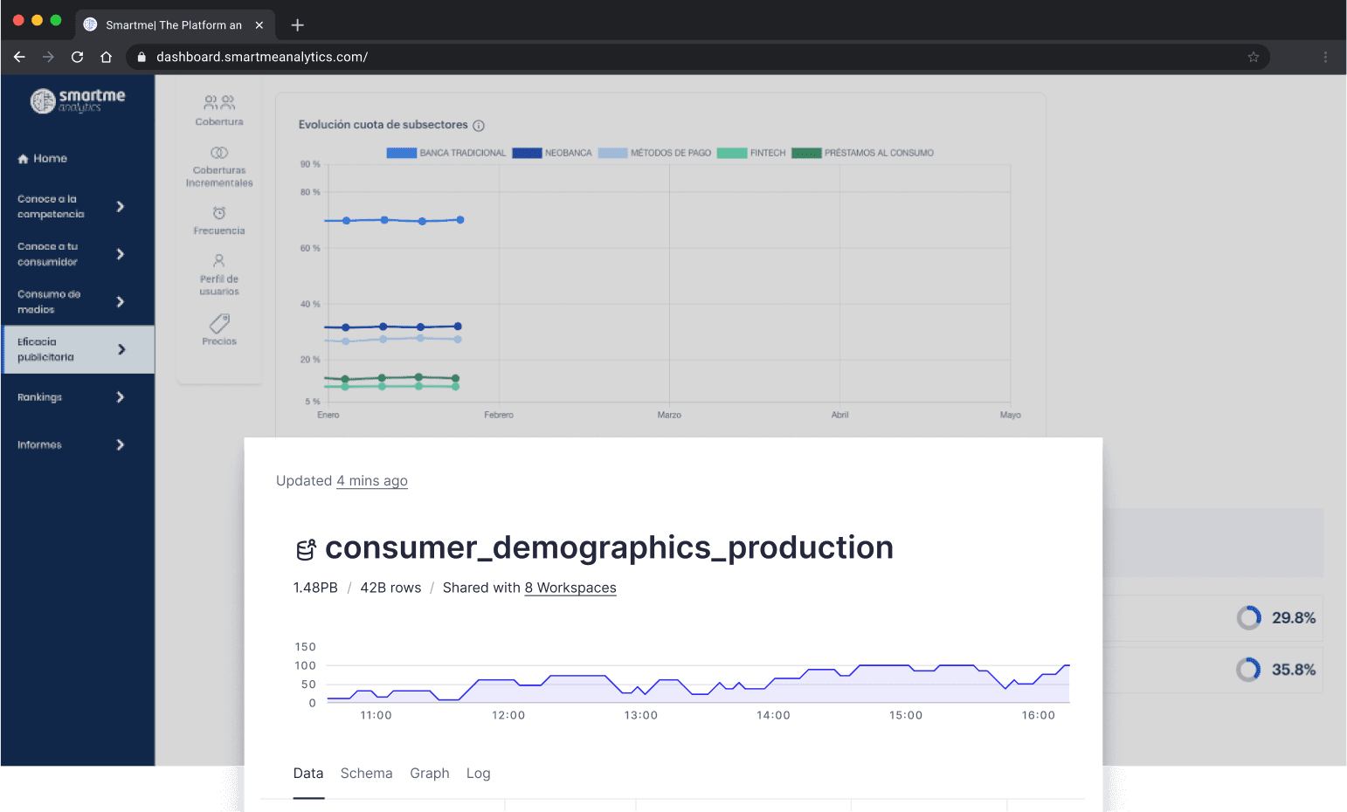This screenshot has width=1347, height=812.
Task: Open the Precios price-tag tool
Action: [218, 326]
